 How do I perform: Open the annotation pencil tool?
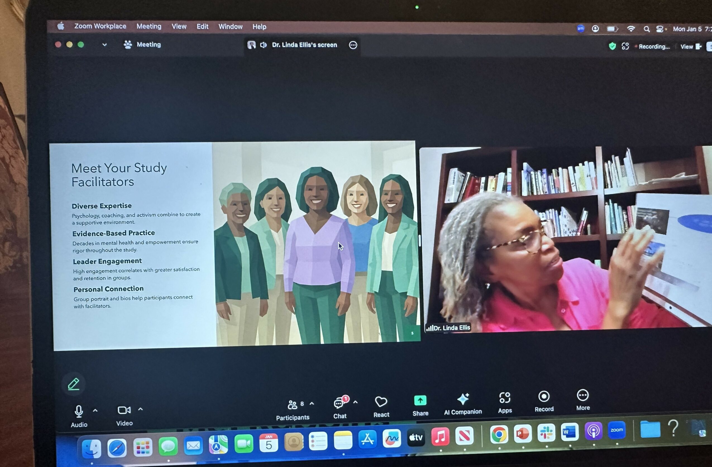pyautogui.click(x=74, y=384)
